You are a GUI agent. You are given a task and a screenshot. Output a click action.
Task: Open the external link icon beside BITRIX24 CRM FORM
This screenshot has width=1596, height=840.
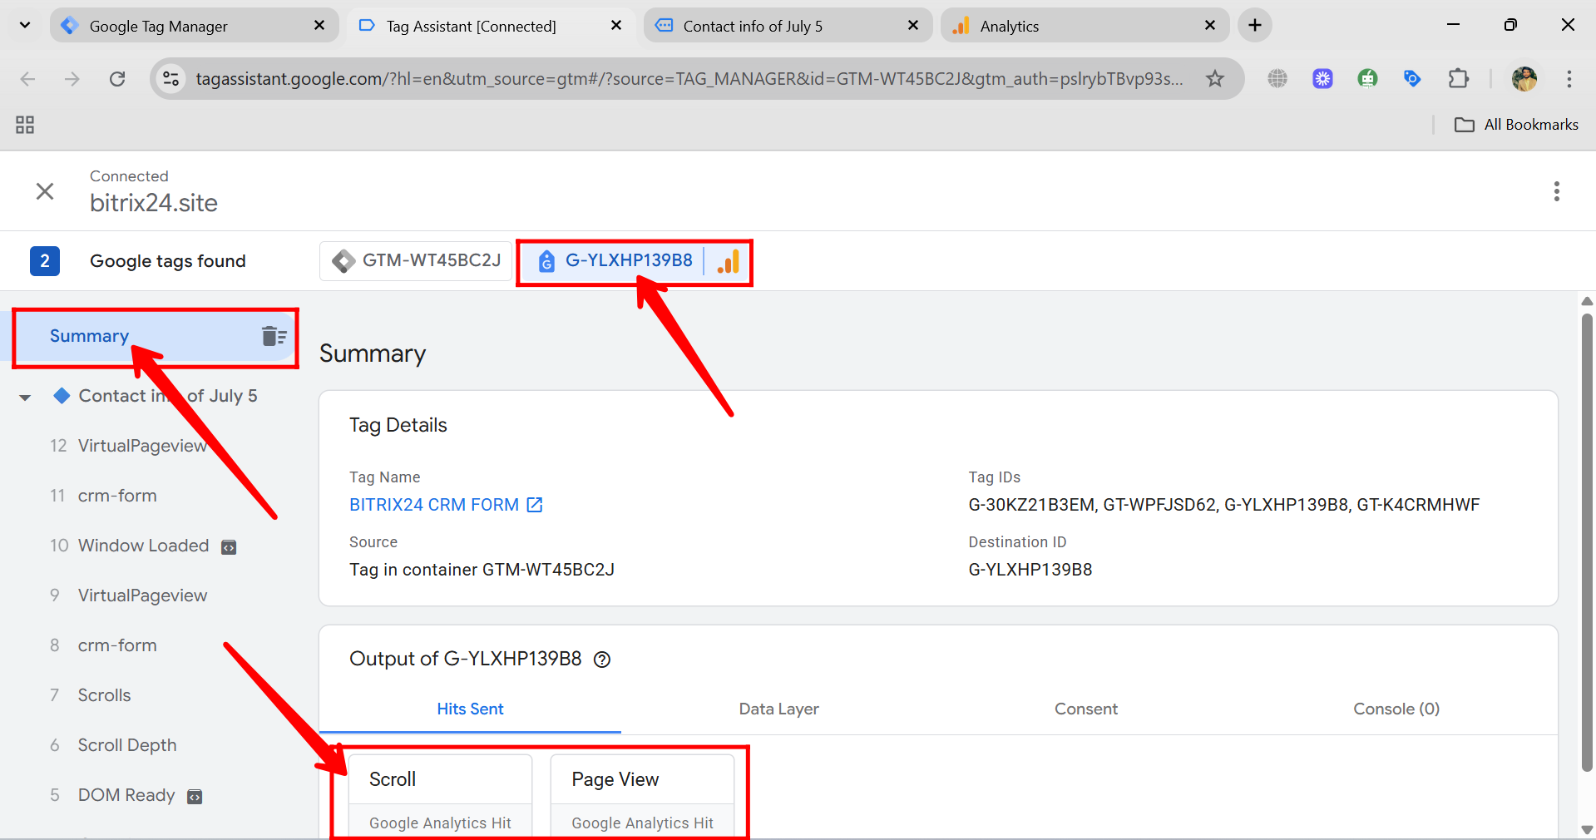(x=535, y=505)
